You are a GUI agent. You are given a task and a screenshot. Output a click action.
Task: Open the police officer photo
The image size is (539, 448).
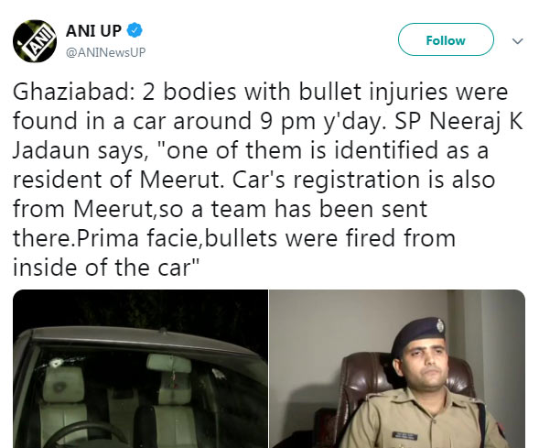coord(397,369)
